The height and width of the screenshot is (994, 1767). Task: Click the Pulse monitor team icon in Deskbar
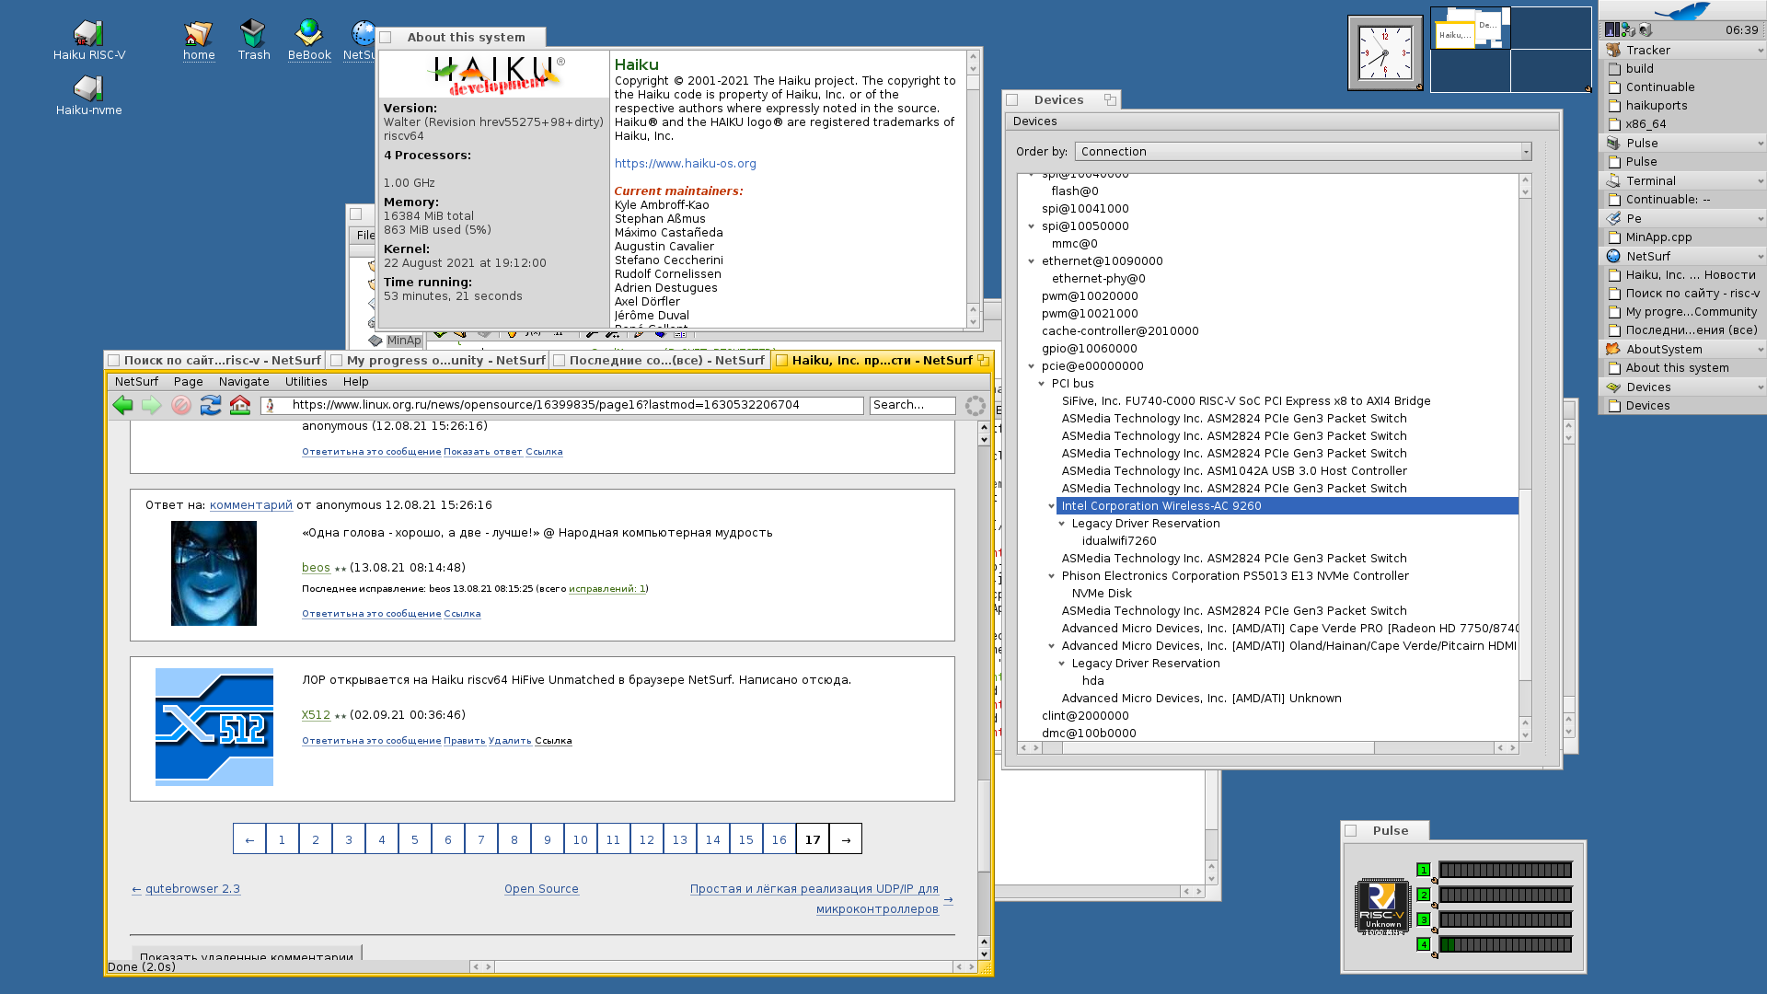click(x=1613, y=144)
